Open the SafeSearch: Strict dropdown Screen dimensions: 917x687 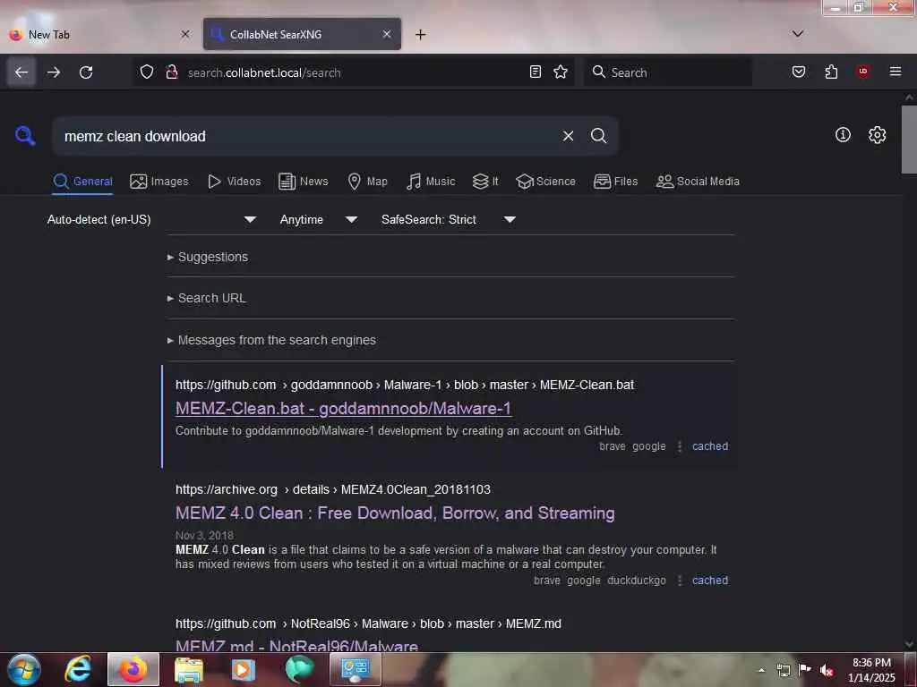(x=449, y=220)
